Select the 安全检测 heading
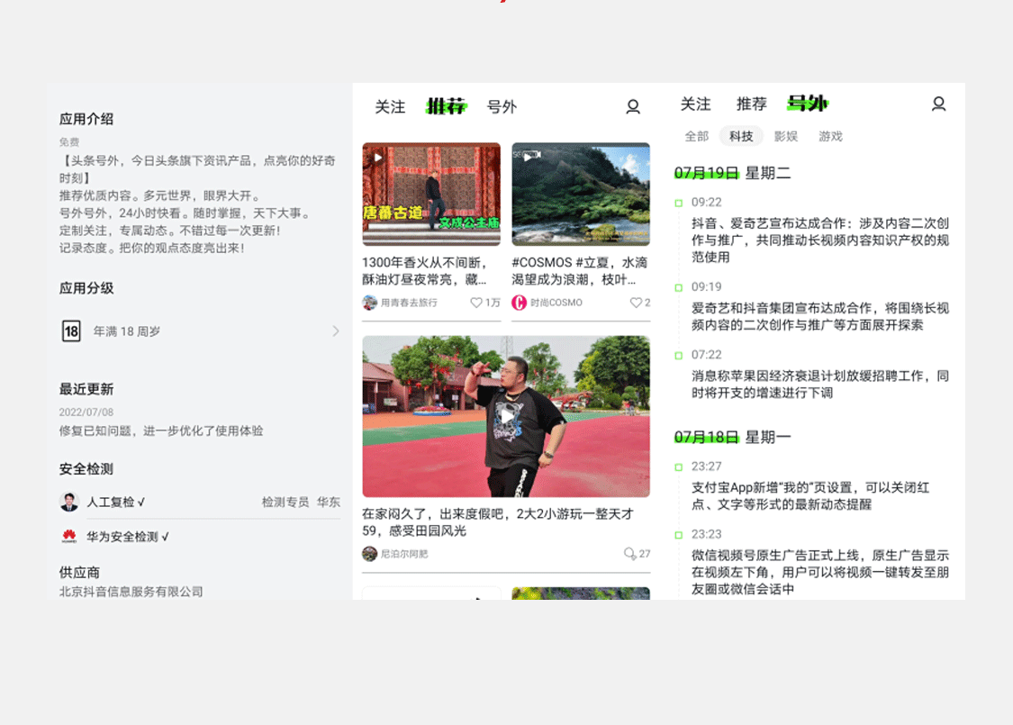The width and height of the screenshot is (1013, 725). [x=86, y=469]
